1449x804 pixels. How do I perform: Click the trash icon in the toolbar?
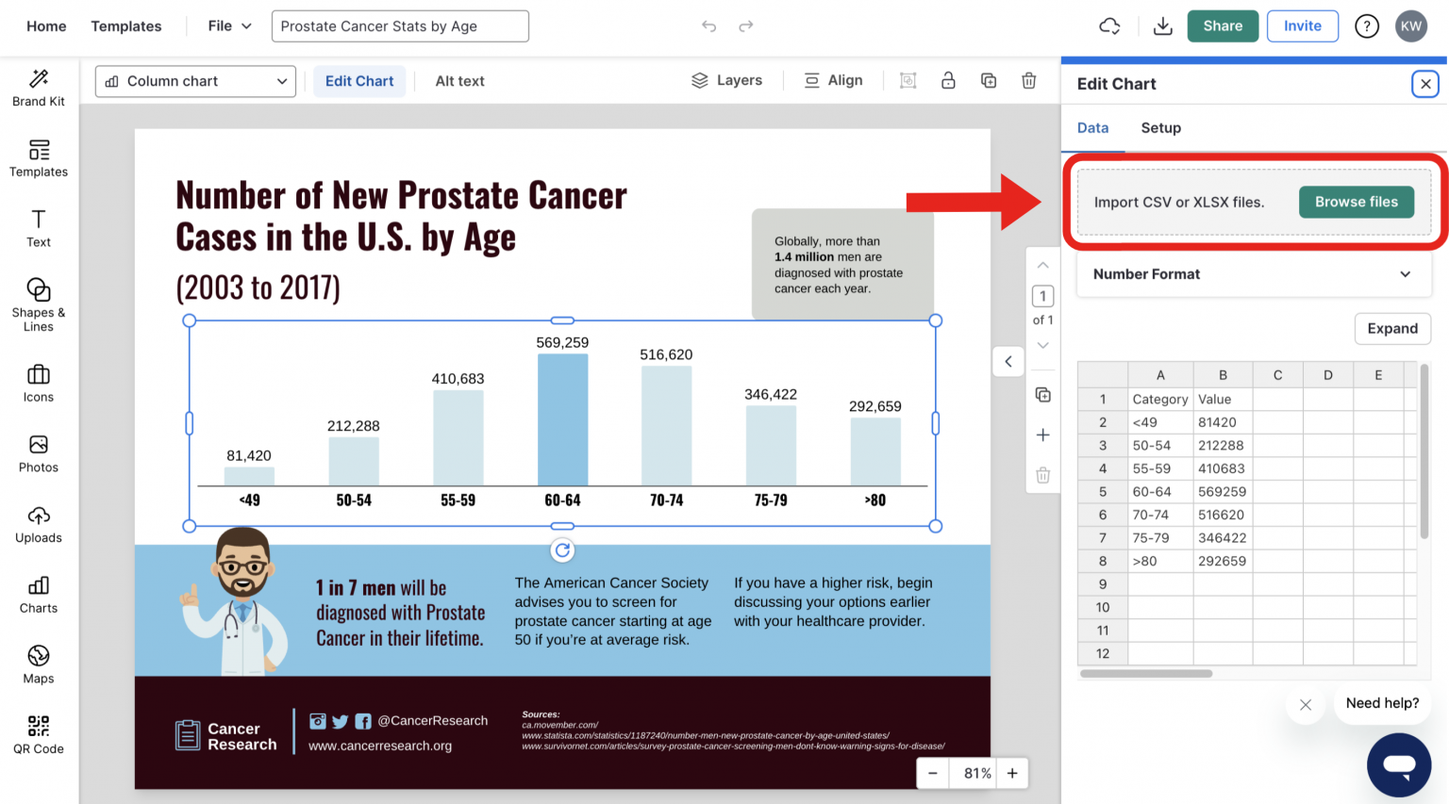(x=1029, y=81)
